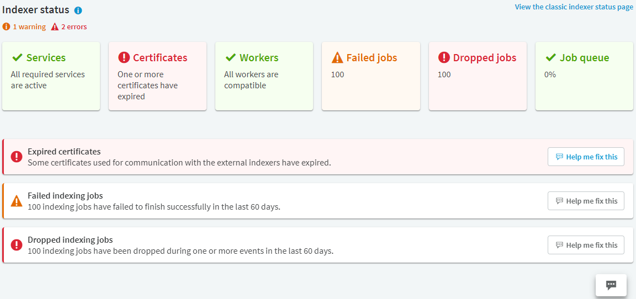Open the classic indexer status page link
This screenshot has height=299, width=636.
point(574,7)
